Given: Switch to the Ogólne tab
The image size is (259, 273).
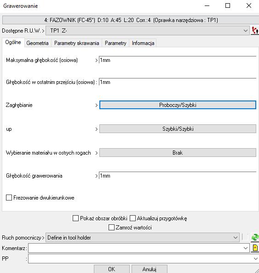Looking at the screenshot, I should 13,42.
